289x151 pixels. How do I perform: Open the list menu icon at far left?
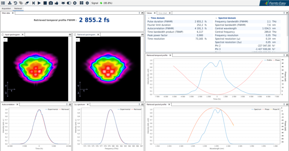click(3, 3)
